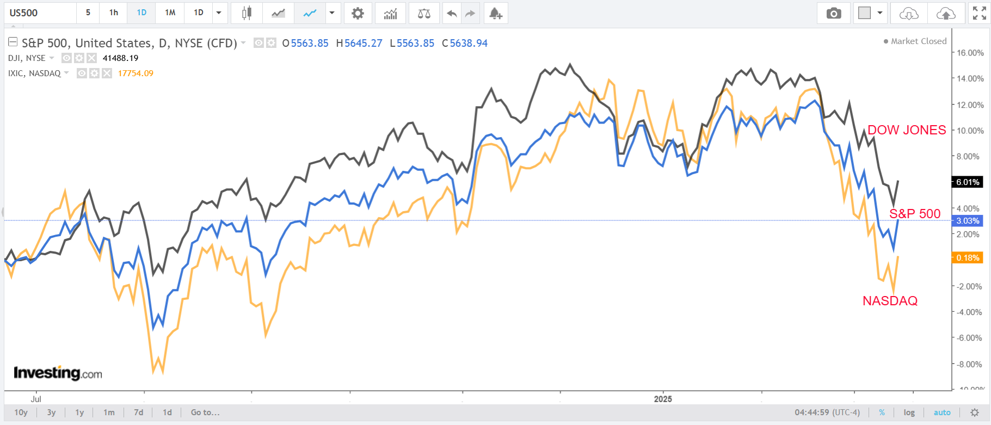Toggle the log scale option

coord(909,412)
